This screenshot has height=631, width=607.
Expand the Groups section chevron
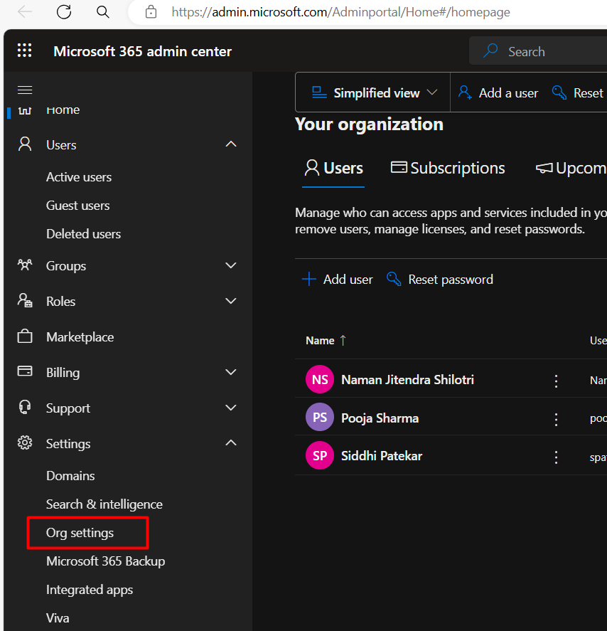click(x=231, y=265)
